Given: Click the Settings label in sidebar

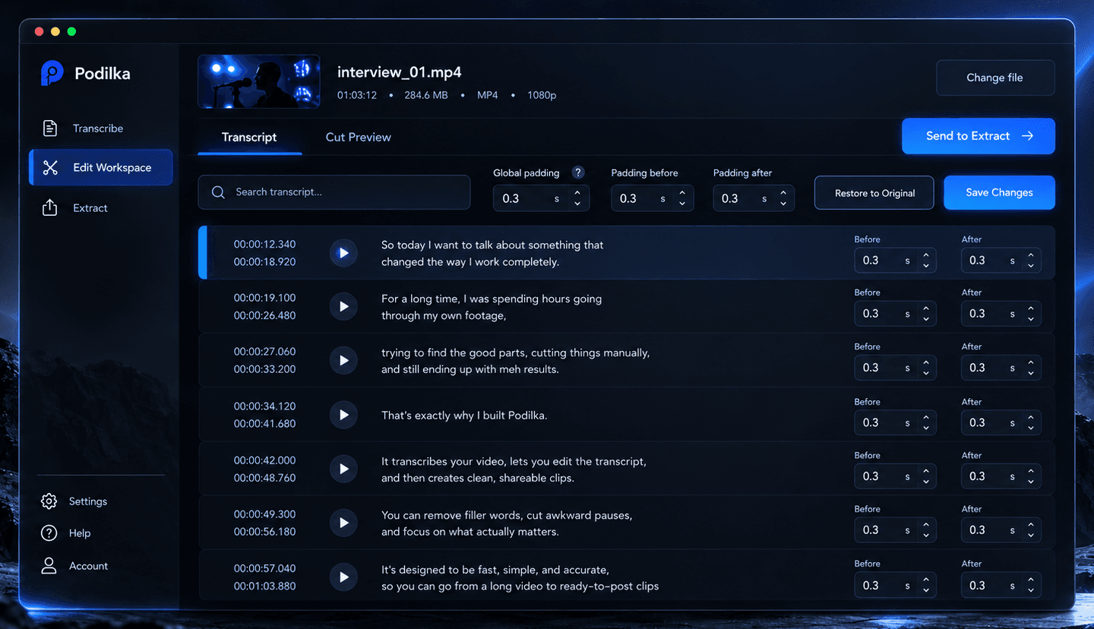Looking at the screenshot, I should point(88,501).
